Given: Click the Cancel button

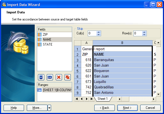Looking at the screenshot, I should [x=150, y=108].
